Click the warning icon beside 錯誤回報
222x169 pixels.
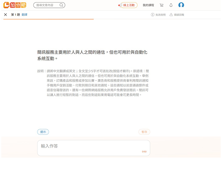171,15
